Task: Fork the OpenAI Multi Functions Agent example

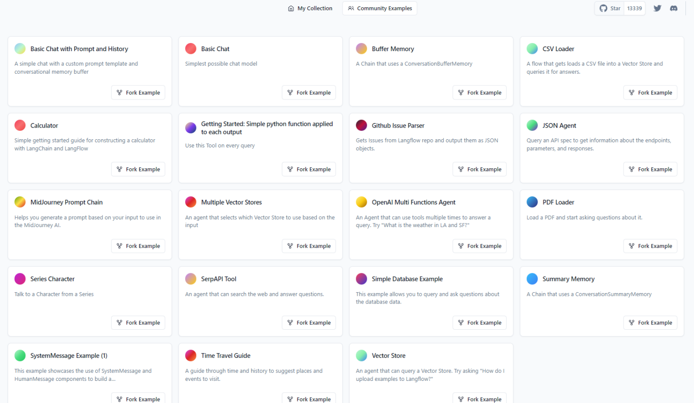Action: click(479, 246)
